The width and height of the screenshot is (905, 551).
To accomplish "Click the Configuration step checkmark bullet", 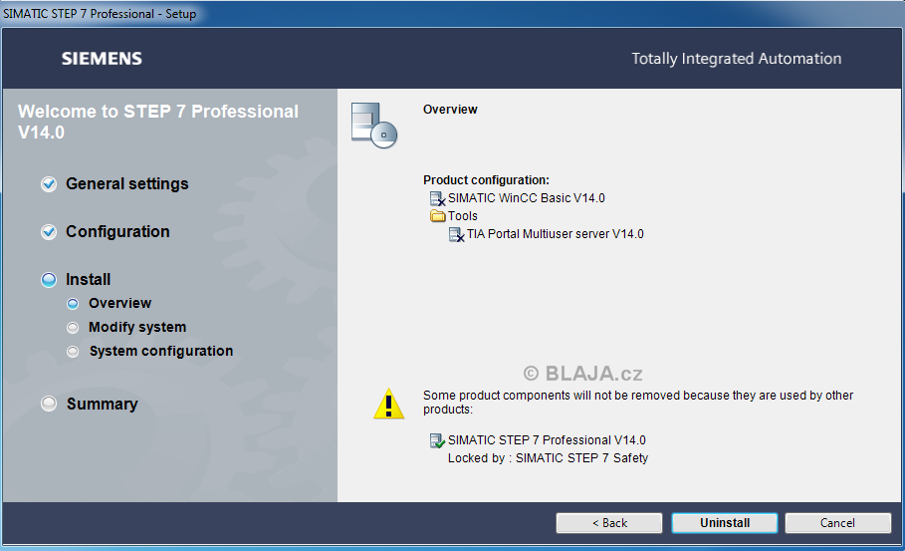I will (x=49, y=232).
